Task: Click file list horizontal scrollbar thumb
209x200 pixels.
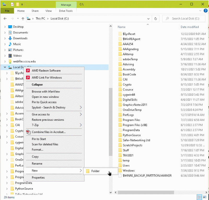Action: [146, 192]
